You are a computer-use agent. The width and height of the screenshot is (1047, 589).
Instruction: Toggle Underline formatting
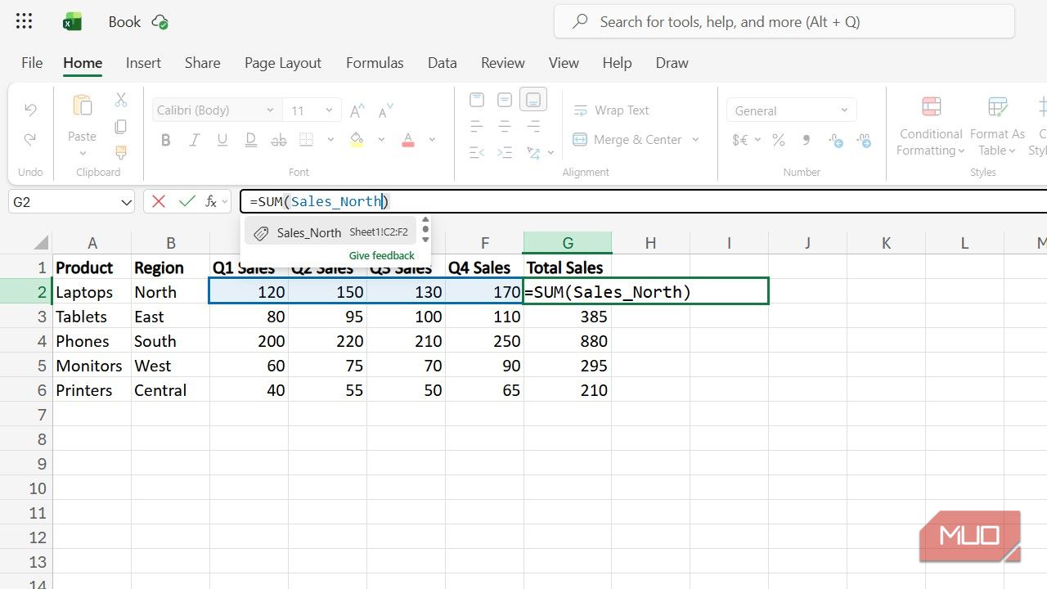tap(222, 141)
